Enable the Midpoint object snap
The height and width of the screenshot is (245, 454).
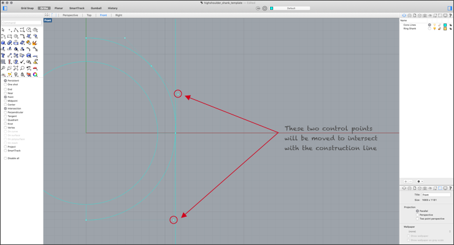6,101
